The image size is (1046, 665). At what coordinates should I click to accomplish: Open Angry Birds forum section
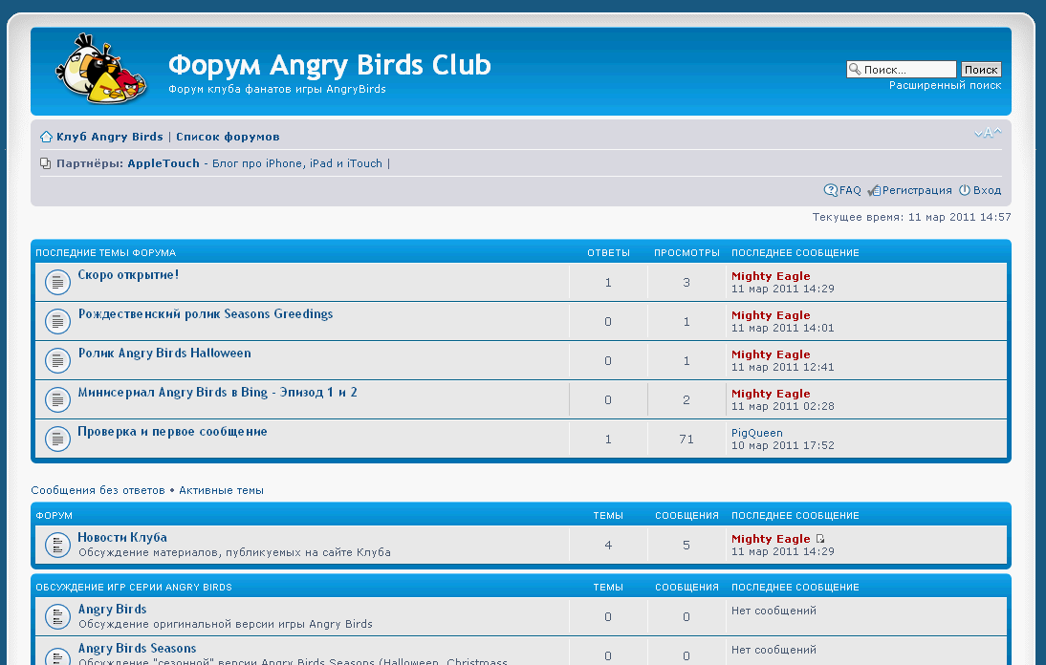(x=112, y=609)
